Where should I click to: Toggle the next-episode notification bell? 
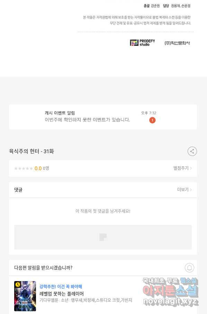[189, 268]
